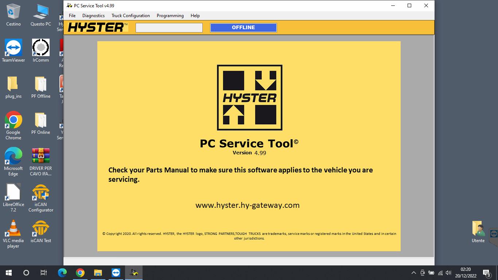Click the HYSTER logo in the header bar
498x280 pixels.
tap(98, 27)
